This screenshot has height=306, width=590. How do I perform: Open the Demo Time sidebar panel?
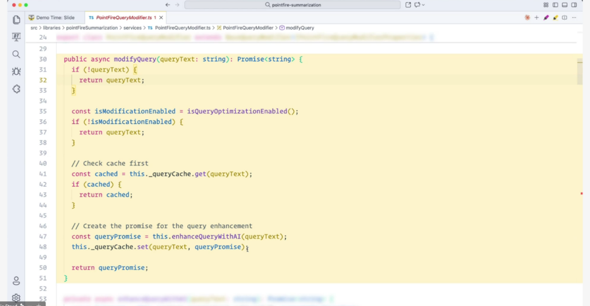16,37
